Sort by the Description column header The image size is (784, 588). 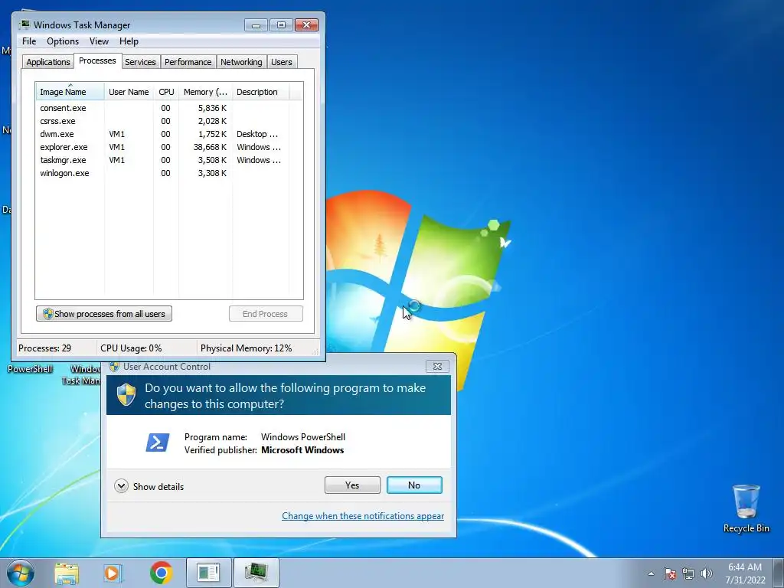click(260, 92)
